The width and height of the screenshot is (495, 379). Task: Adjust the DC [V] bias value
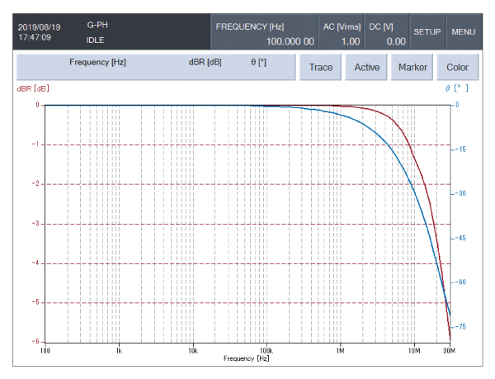(x=386, y=33)
